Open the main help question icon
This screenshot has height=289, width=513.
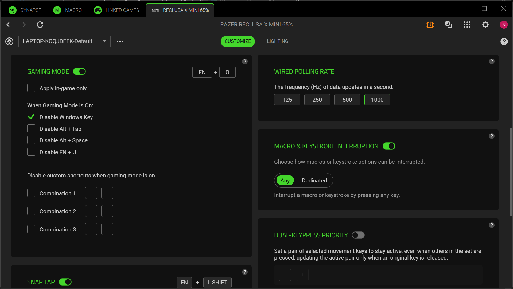click(504, 41)
